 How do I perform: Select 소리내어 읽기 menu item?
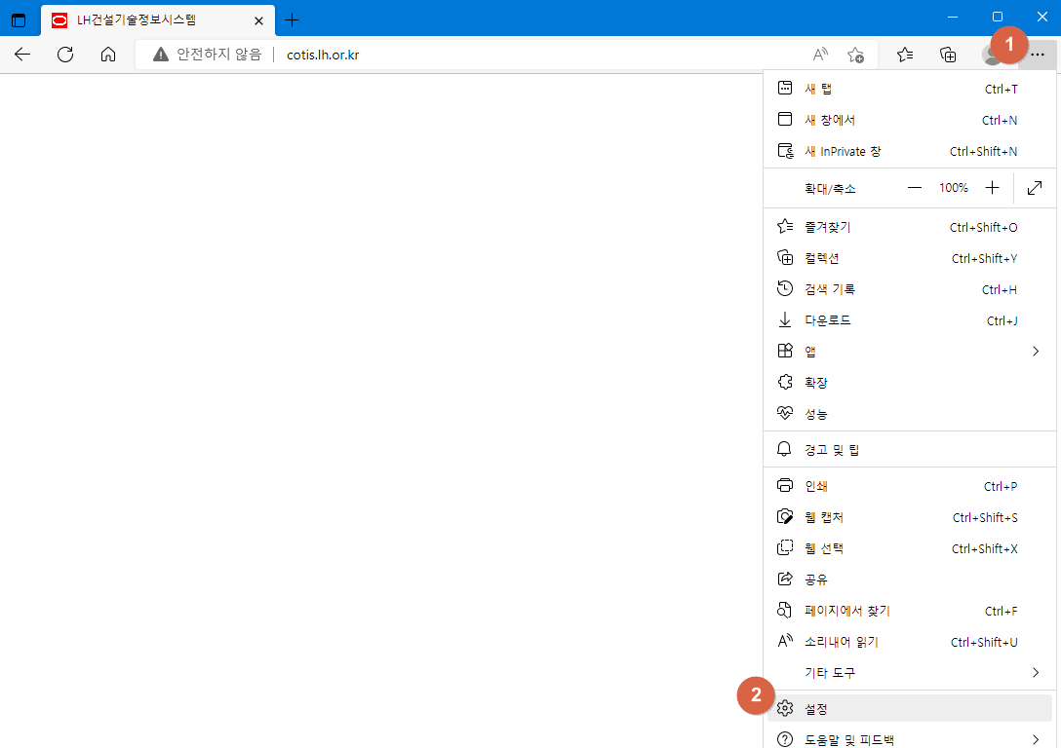pyautogui.click(x=910, y=642)
